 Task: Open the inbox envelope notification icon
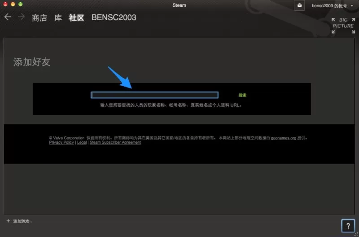pyautogui.click(x=299, y=5)
